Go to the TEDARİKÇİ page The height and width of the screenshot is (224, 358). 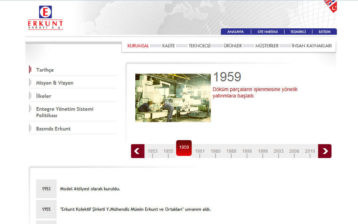point(298,32)
